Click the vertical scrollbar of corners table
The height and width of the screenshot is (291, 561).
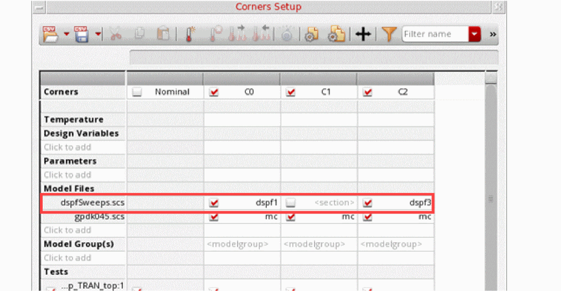coord(491,186)
